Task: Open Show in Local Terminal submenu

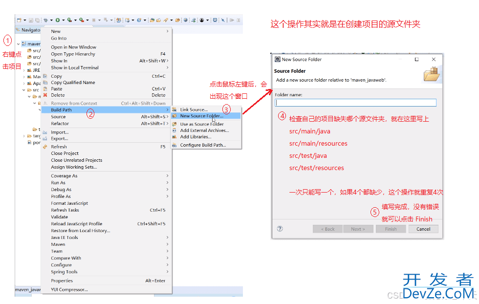Action: [x=107, y=67]
